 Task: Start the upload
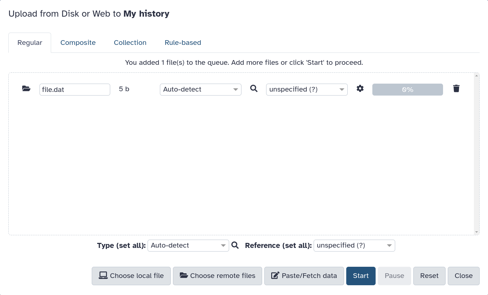point(361,276)
